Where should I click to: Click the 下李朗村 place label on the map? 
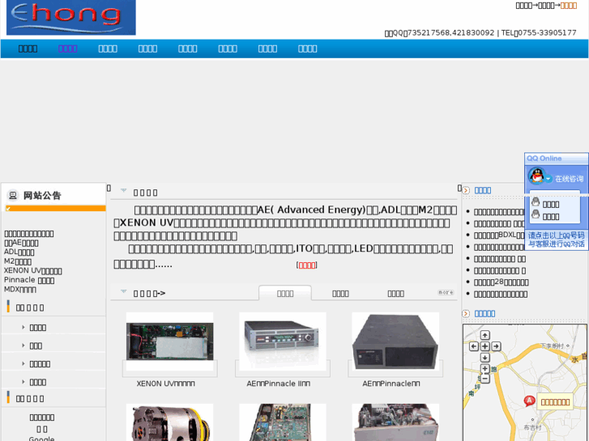pyautogui.click(x=553, y=346)
